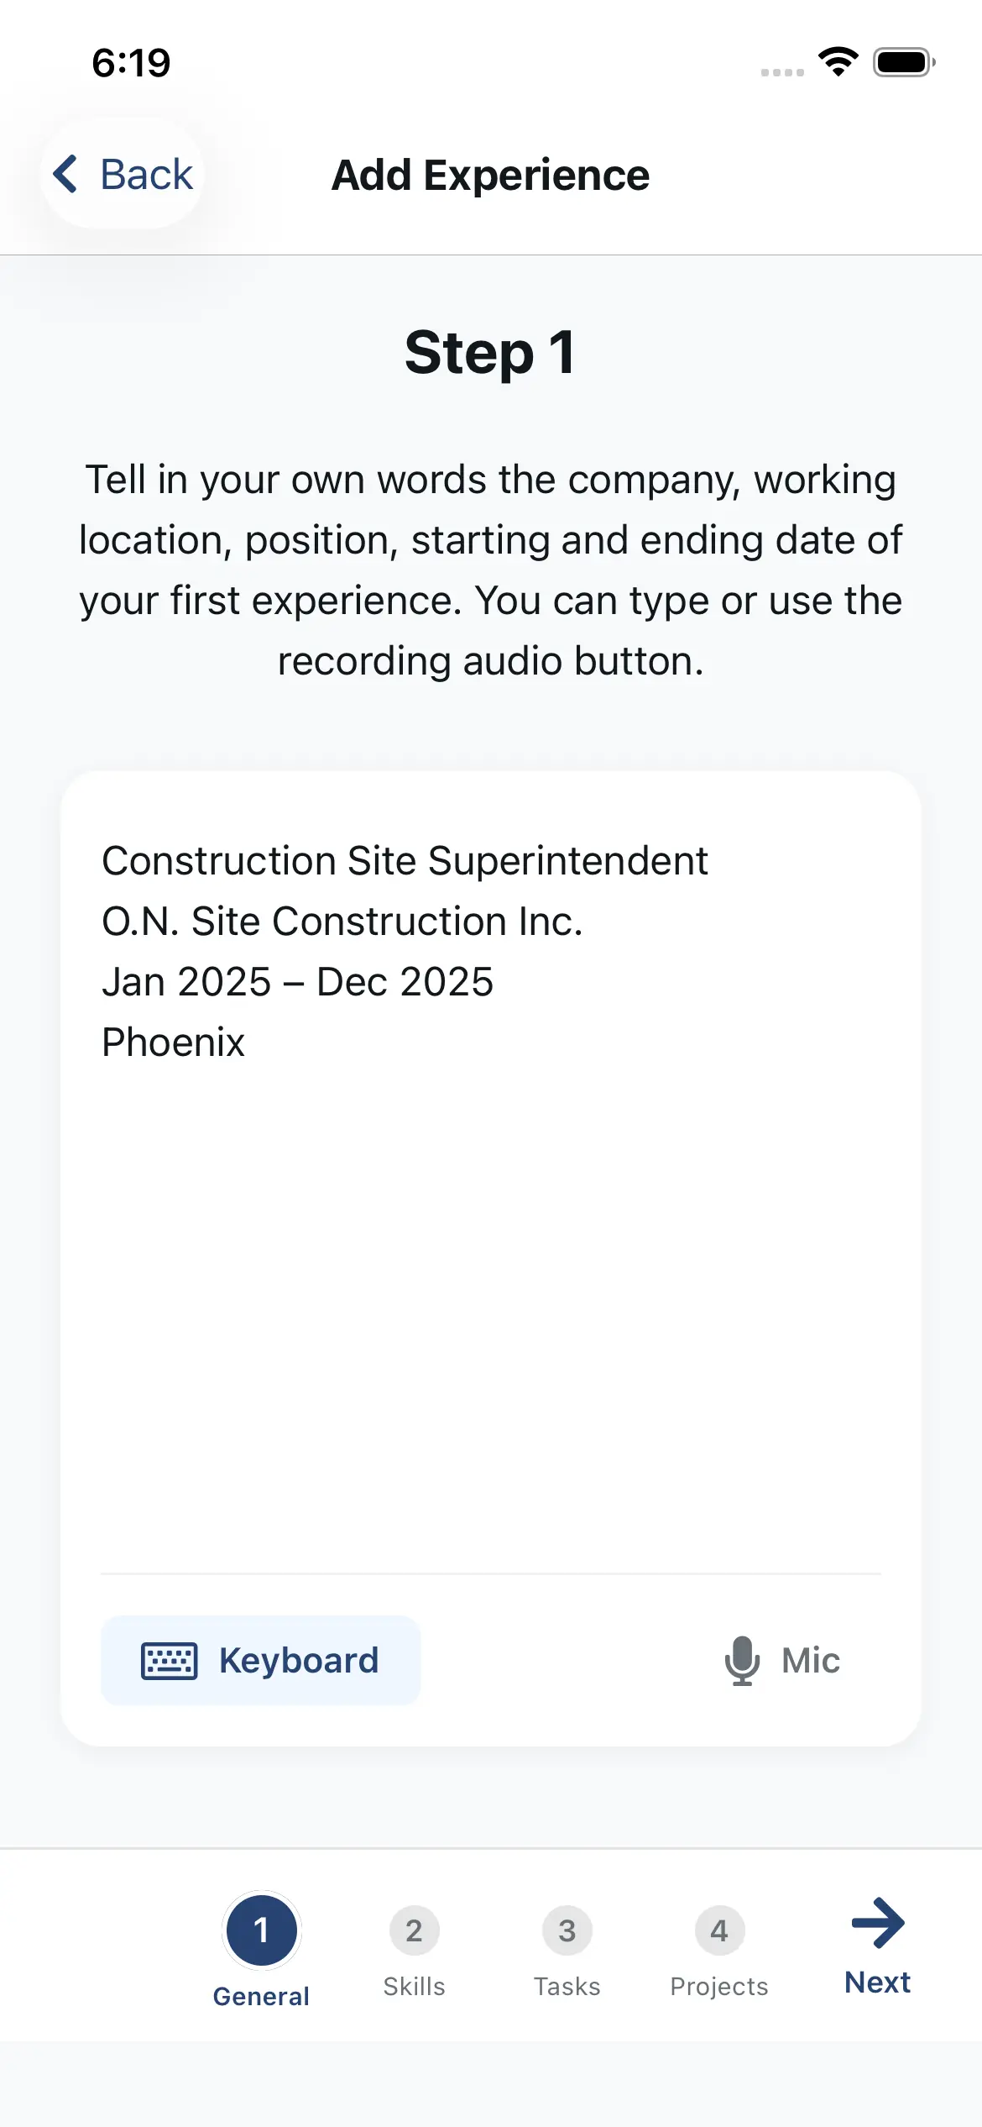
Task: Select the step 1 circle
Action: pos(261,1930)
